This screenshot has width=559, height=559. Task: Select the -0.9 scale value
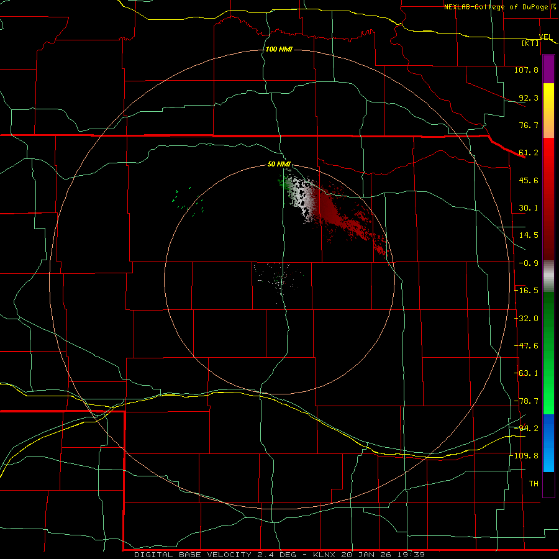pos(529,263)
